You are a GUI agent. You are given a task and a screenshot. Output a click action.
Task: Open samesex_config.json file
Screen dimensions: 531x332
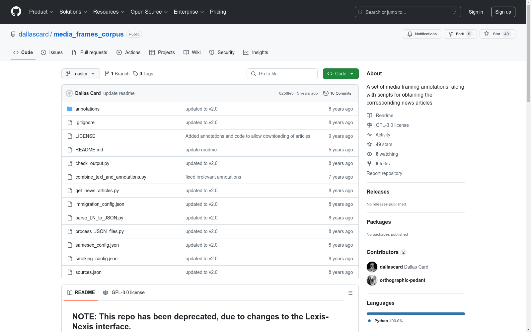point(97,245)
